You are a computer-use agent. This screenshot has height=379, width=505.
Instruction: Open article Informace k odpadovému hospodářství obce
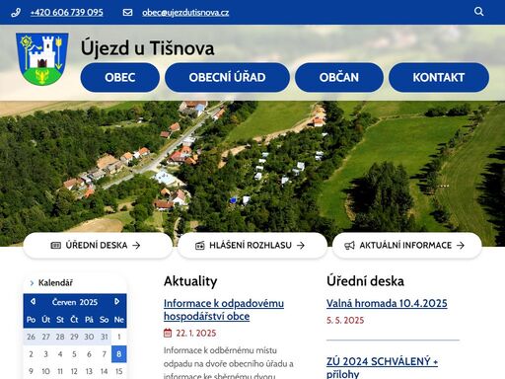pos(224,310)
